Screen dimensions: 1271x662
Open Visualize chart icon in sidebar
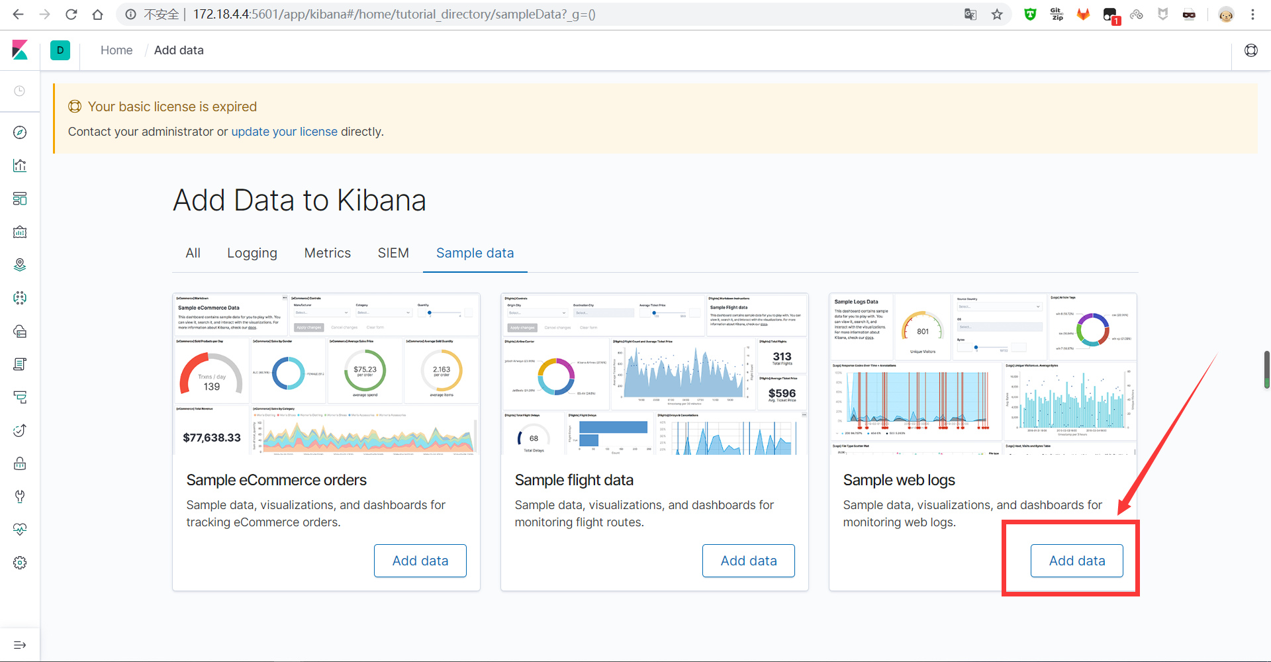[x=20, y=165]
